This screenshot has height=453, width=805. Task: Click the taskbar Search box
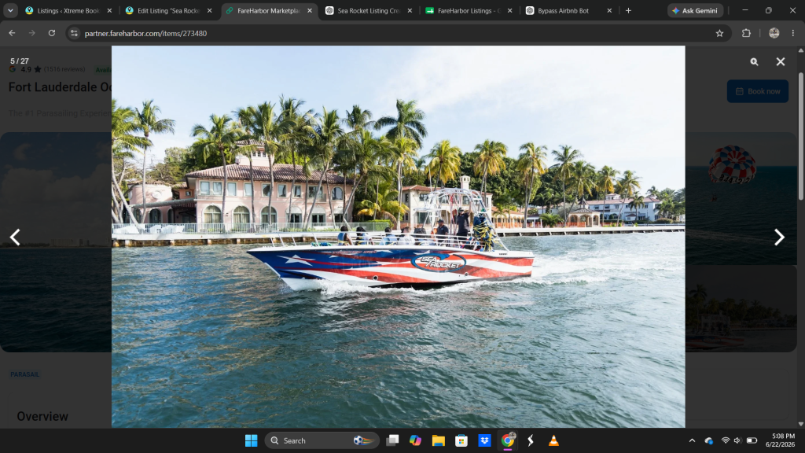point(322,440)
